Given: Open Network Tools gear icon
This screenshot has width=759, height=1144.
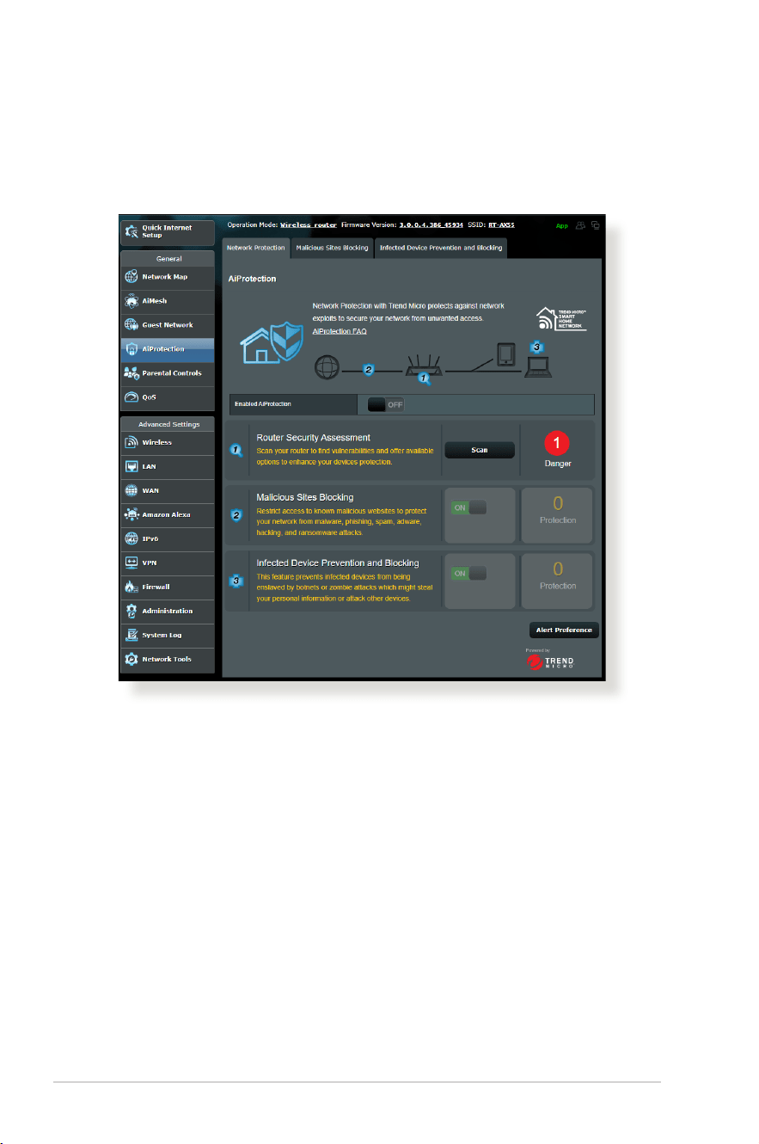Looking at the screenshot, I should pos(132,659).
